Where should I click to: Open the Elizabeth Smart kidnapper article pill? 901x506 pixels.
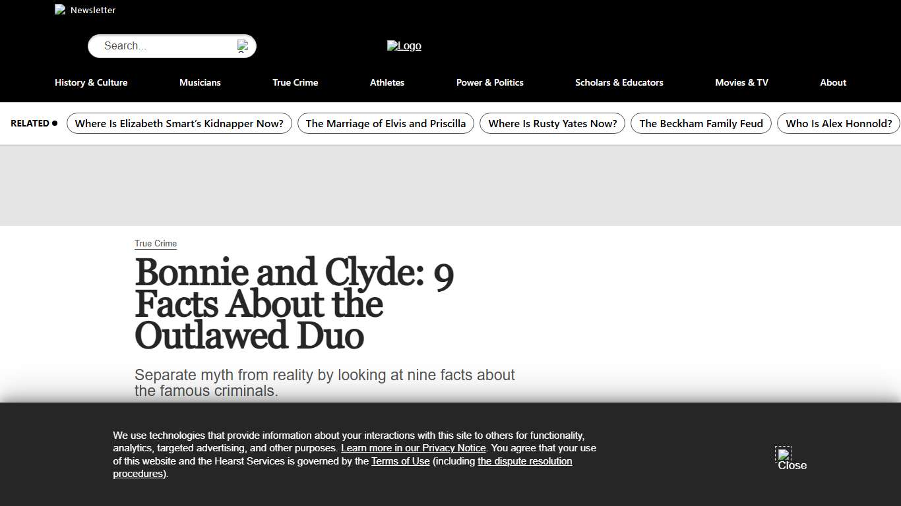click(x=179, y=123)
